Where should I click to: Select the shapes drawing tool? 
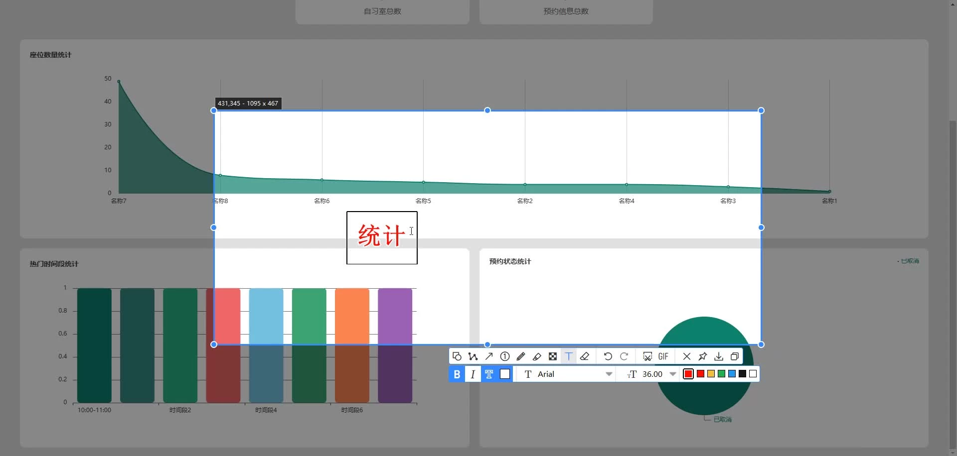pyautogui.click(x=457, y=356)
